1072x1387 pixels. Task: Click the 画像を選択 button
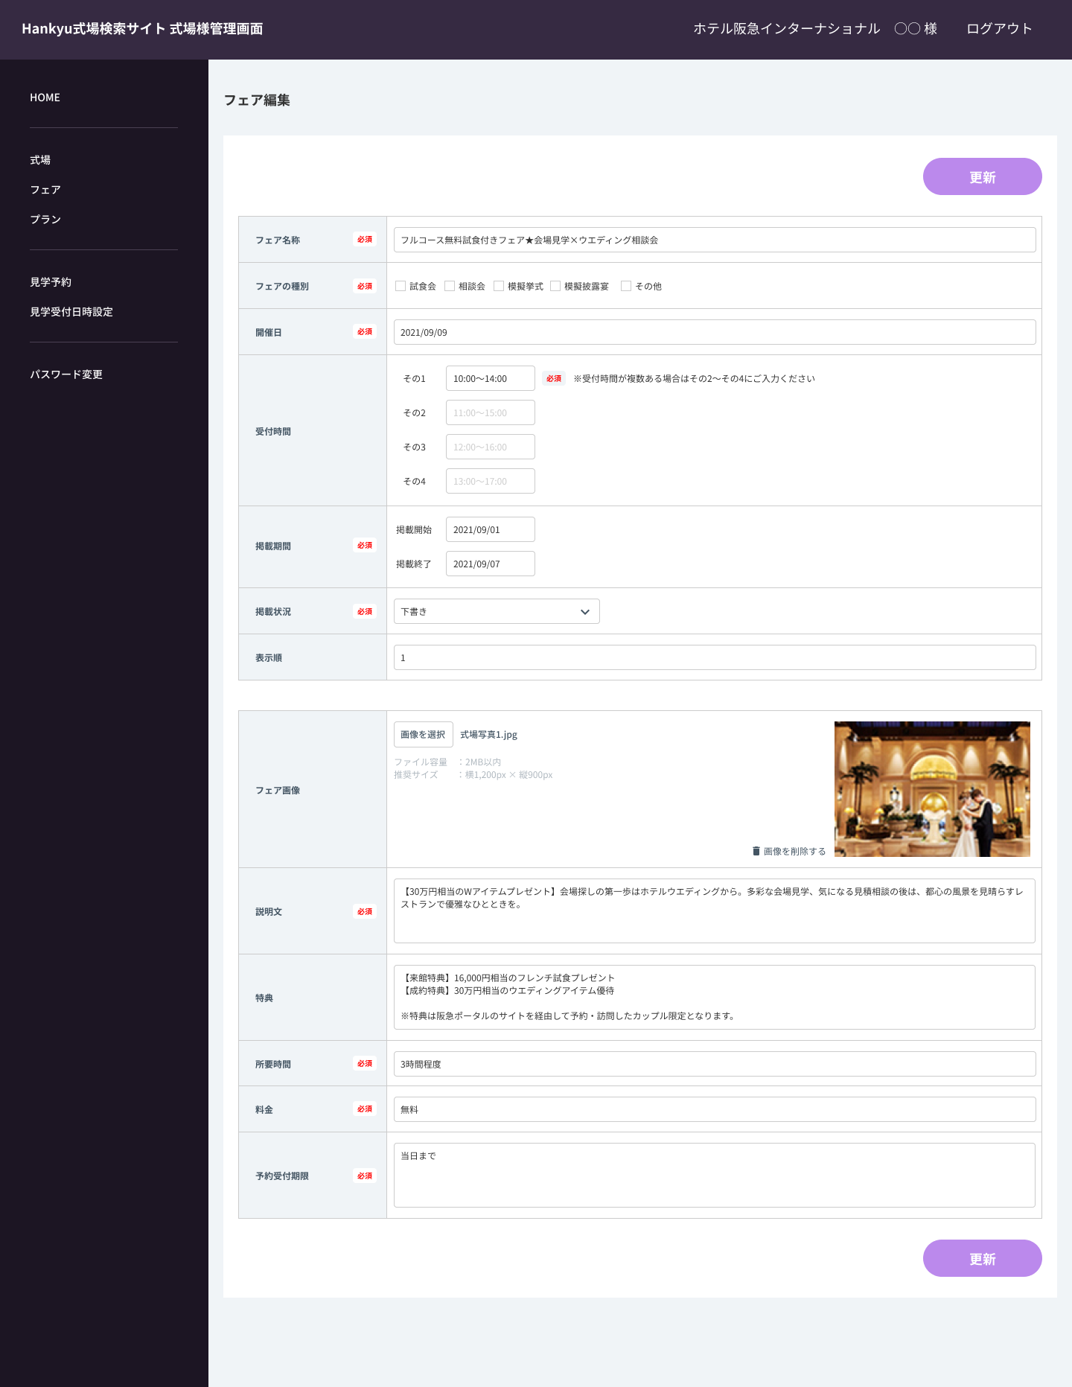click(423, 735)
